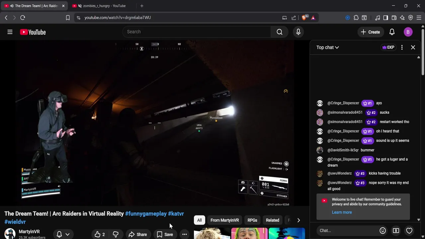Open live chat more options menu
The width and height of the screenshot is (425, 239).
tap(402, 47)
